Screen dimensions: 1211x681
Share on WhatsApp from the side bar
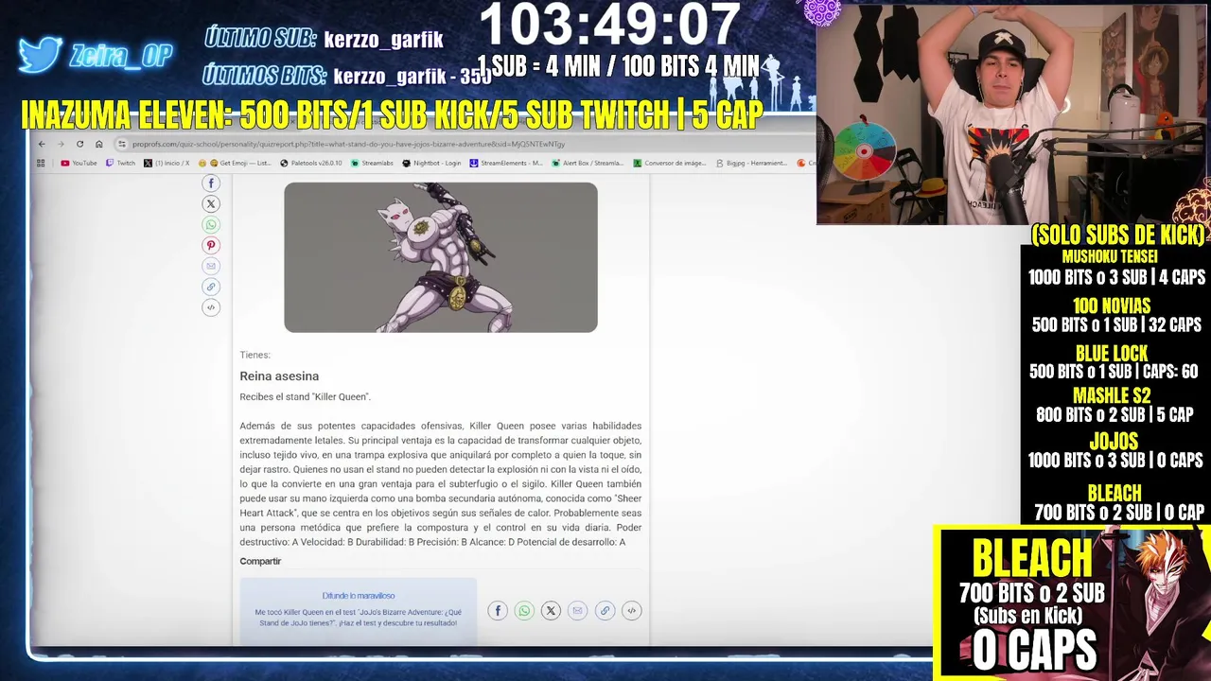coord(211,225)
